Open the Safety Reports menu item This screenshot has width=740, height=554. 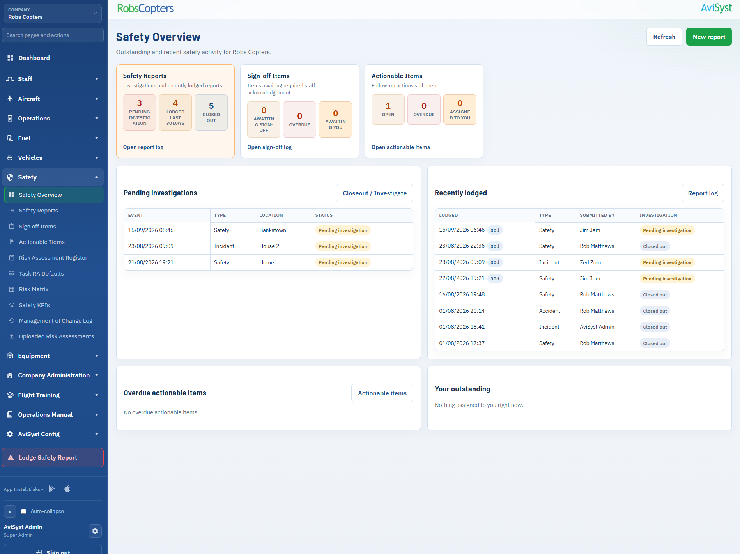tap(54, 211)
